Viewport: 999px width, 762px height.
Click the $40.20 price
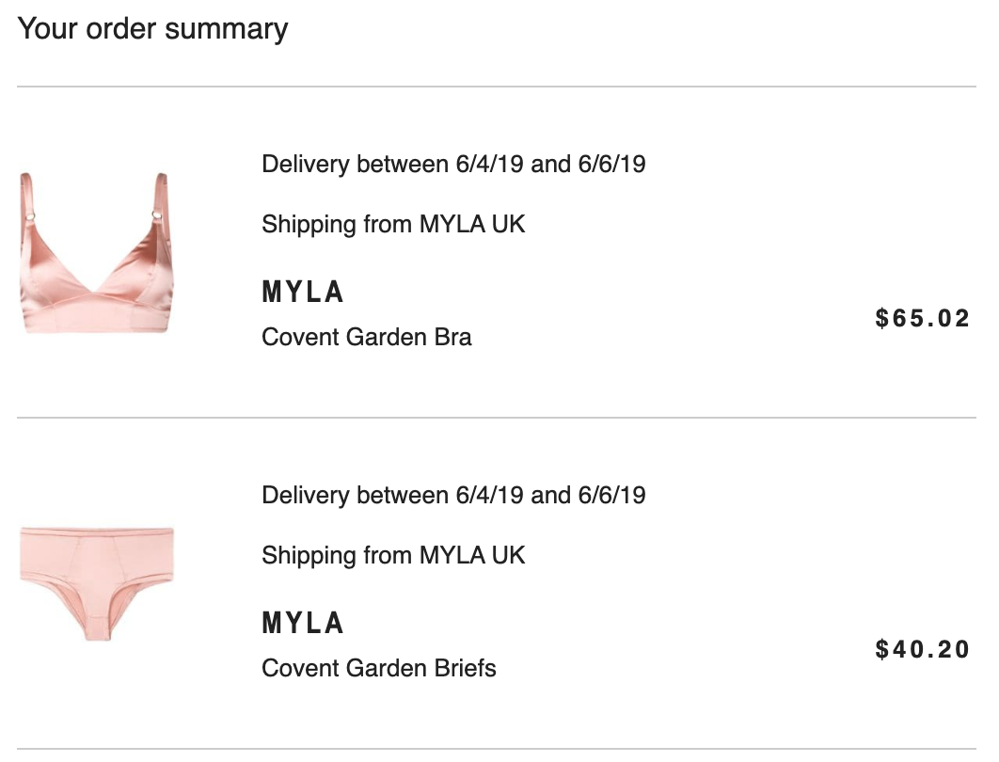[x=922, y=649]
